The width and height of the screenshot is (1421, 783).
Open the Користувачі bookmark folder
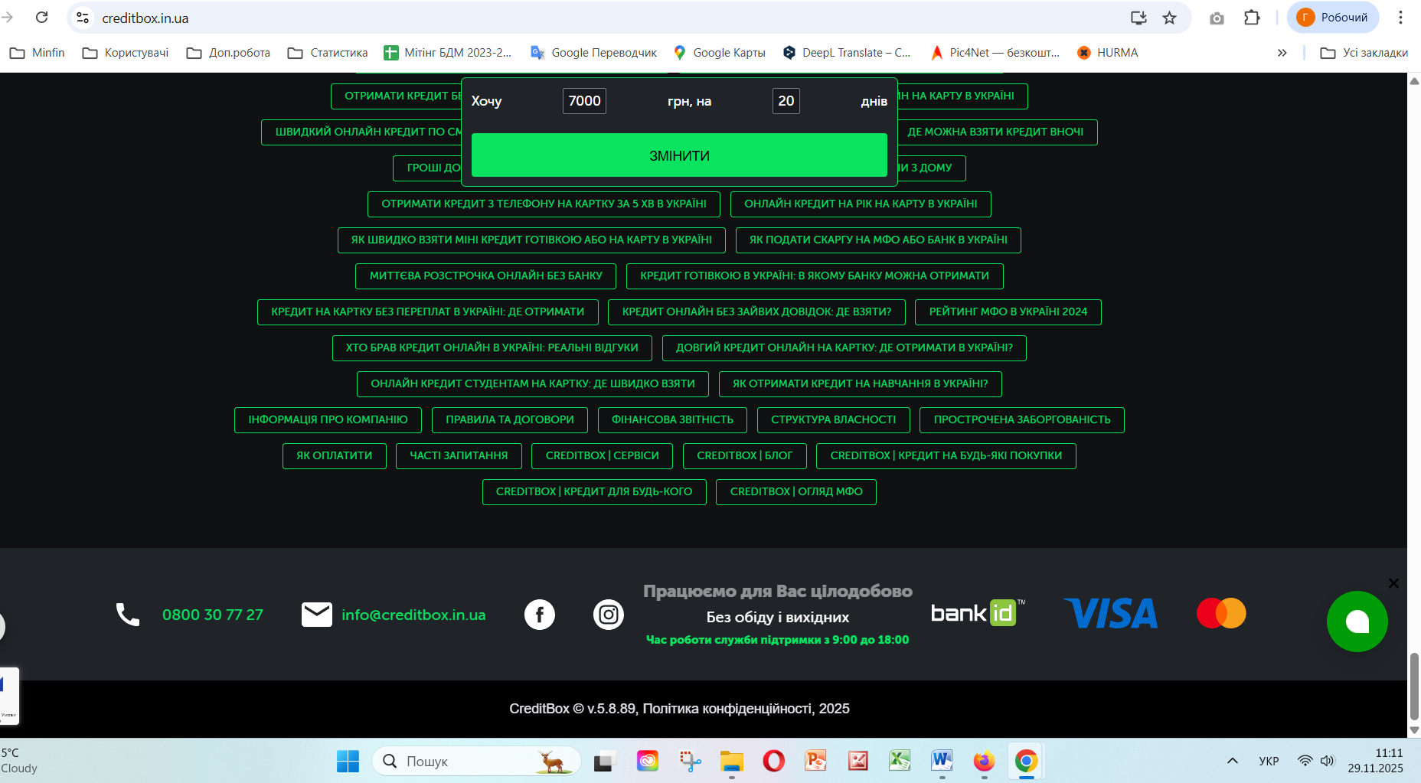tap(126, 53)
